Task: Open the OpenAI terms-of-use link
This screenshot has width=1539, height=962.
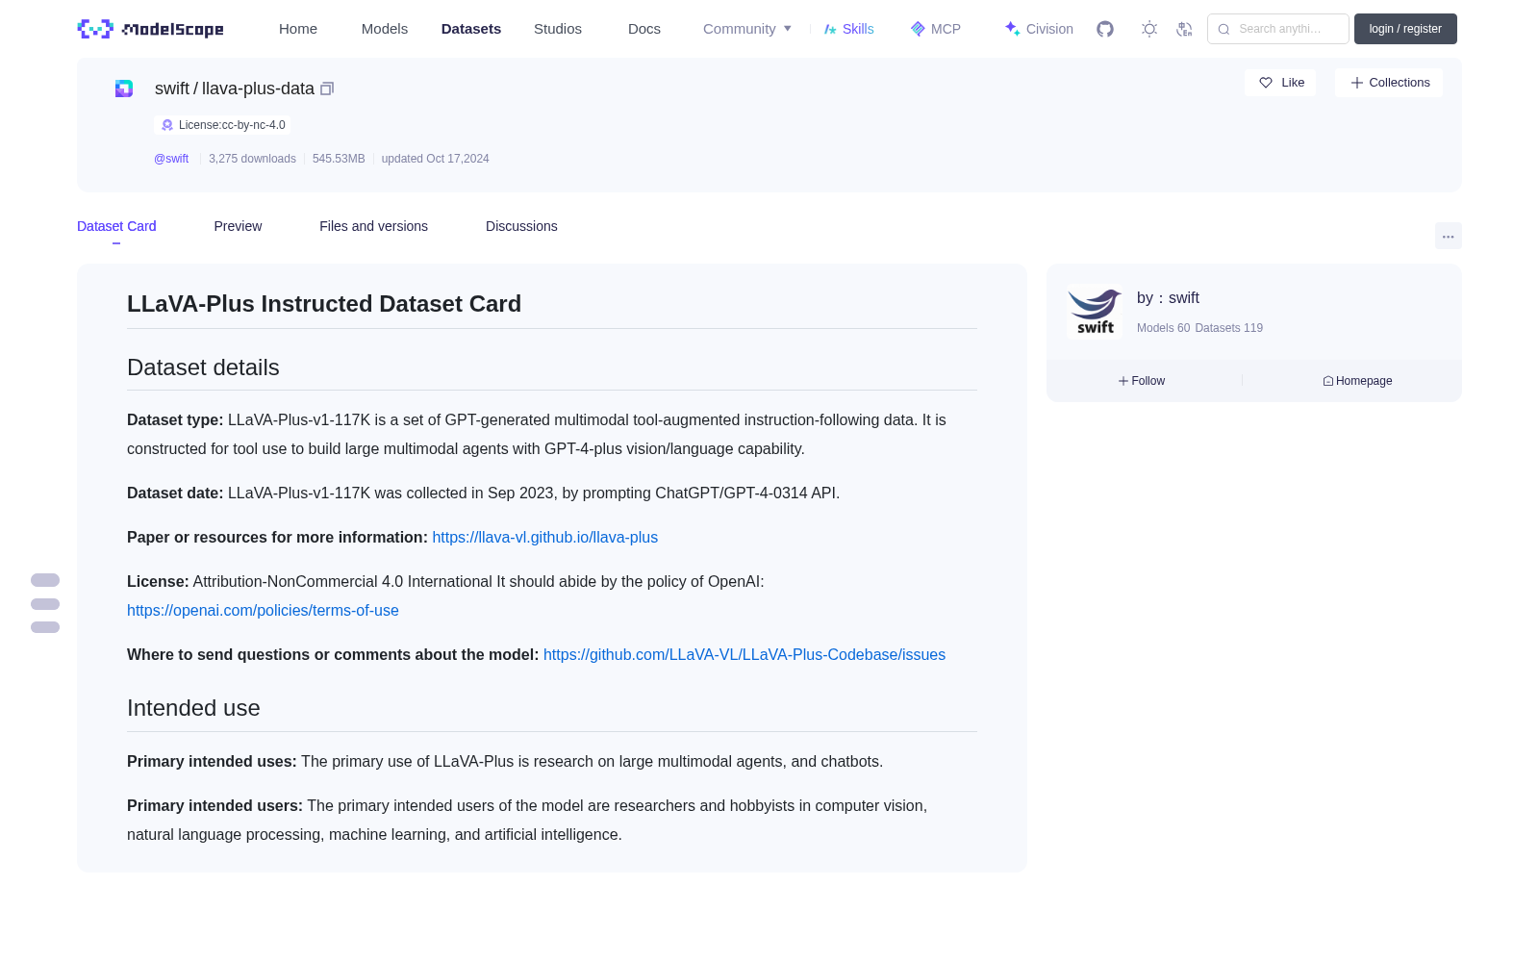Action: coord(263,611)
